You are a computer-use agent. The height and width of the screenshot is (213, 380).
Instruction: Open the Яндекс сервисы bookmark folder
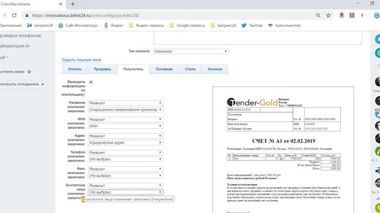(x=147, y=25)
